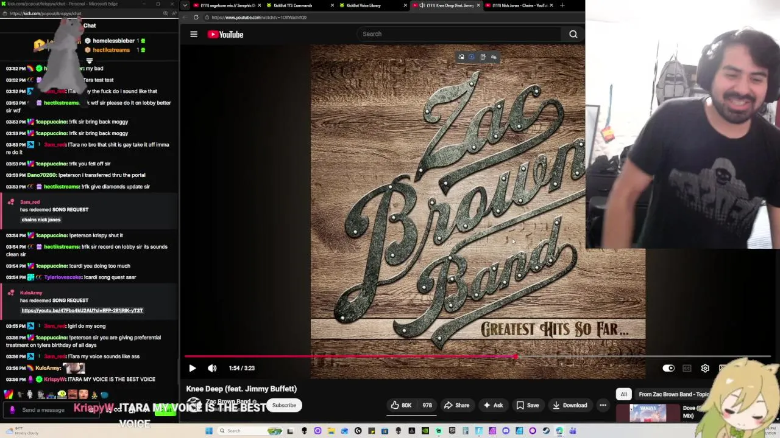Dislike the video showing 978
This screenshot has width=780, height=438.
click(x=427, y=405)
